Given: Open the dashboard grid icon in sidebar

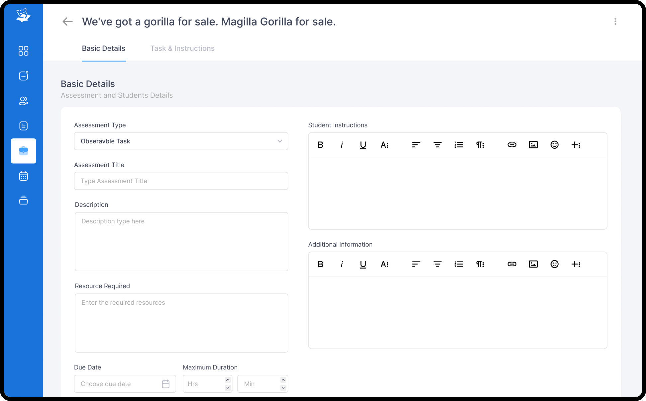Looking at the screenshot, I should pos(23,51).
